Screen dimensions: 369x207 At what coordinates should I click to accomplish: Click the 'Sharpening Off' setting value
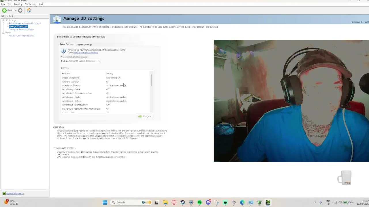[x=113, y=78]
